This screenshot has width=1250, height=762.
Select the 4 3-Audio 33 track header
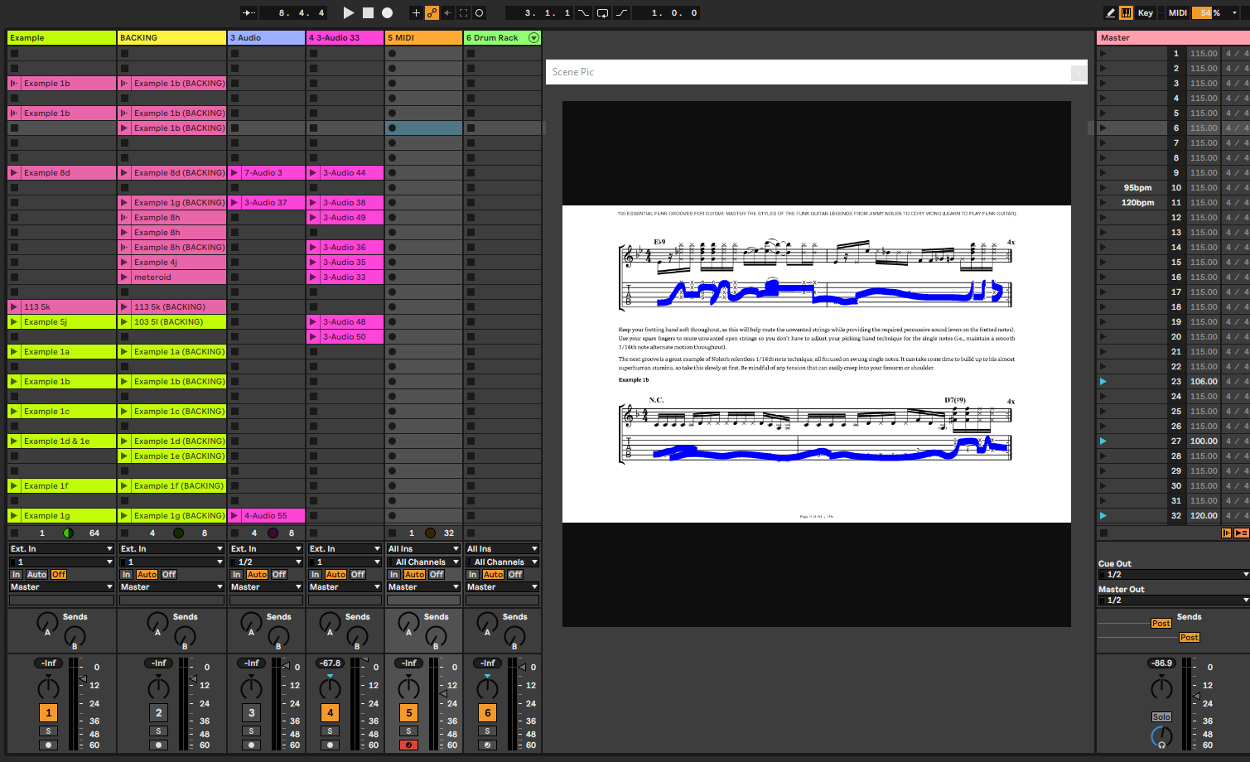pyautogui.click(x=345, y=38)
